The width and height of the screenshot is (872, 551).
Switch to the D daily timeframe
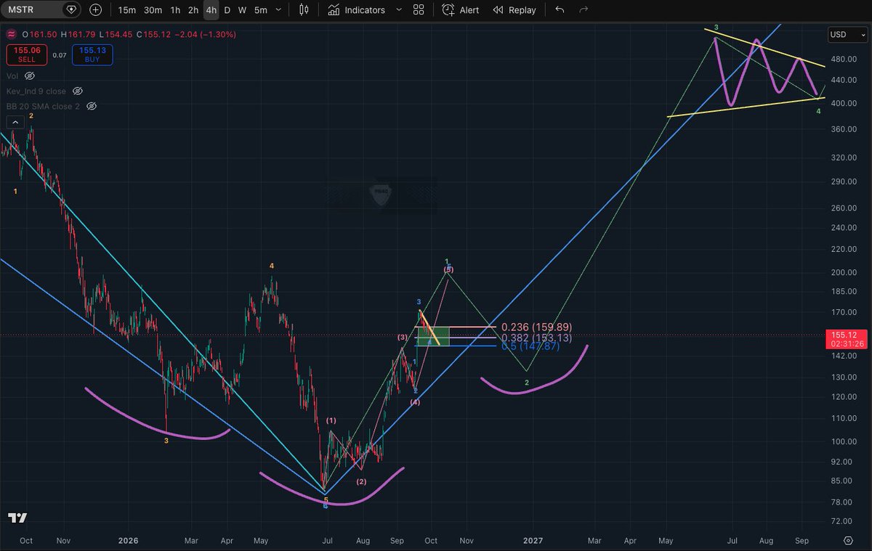tap(227, 10)
